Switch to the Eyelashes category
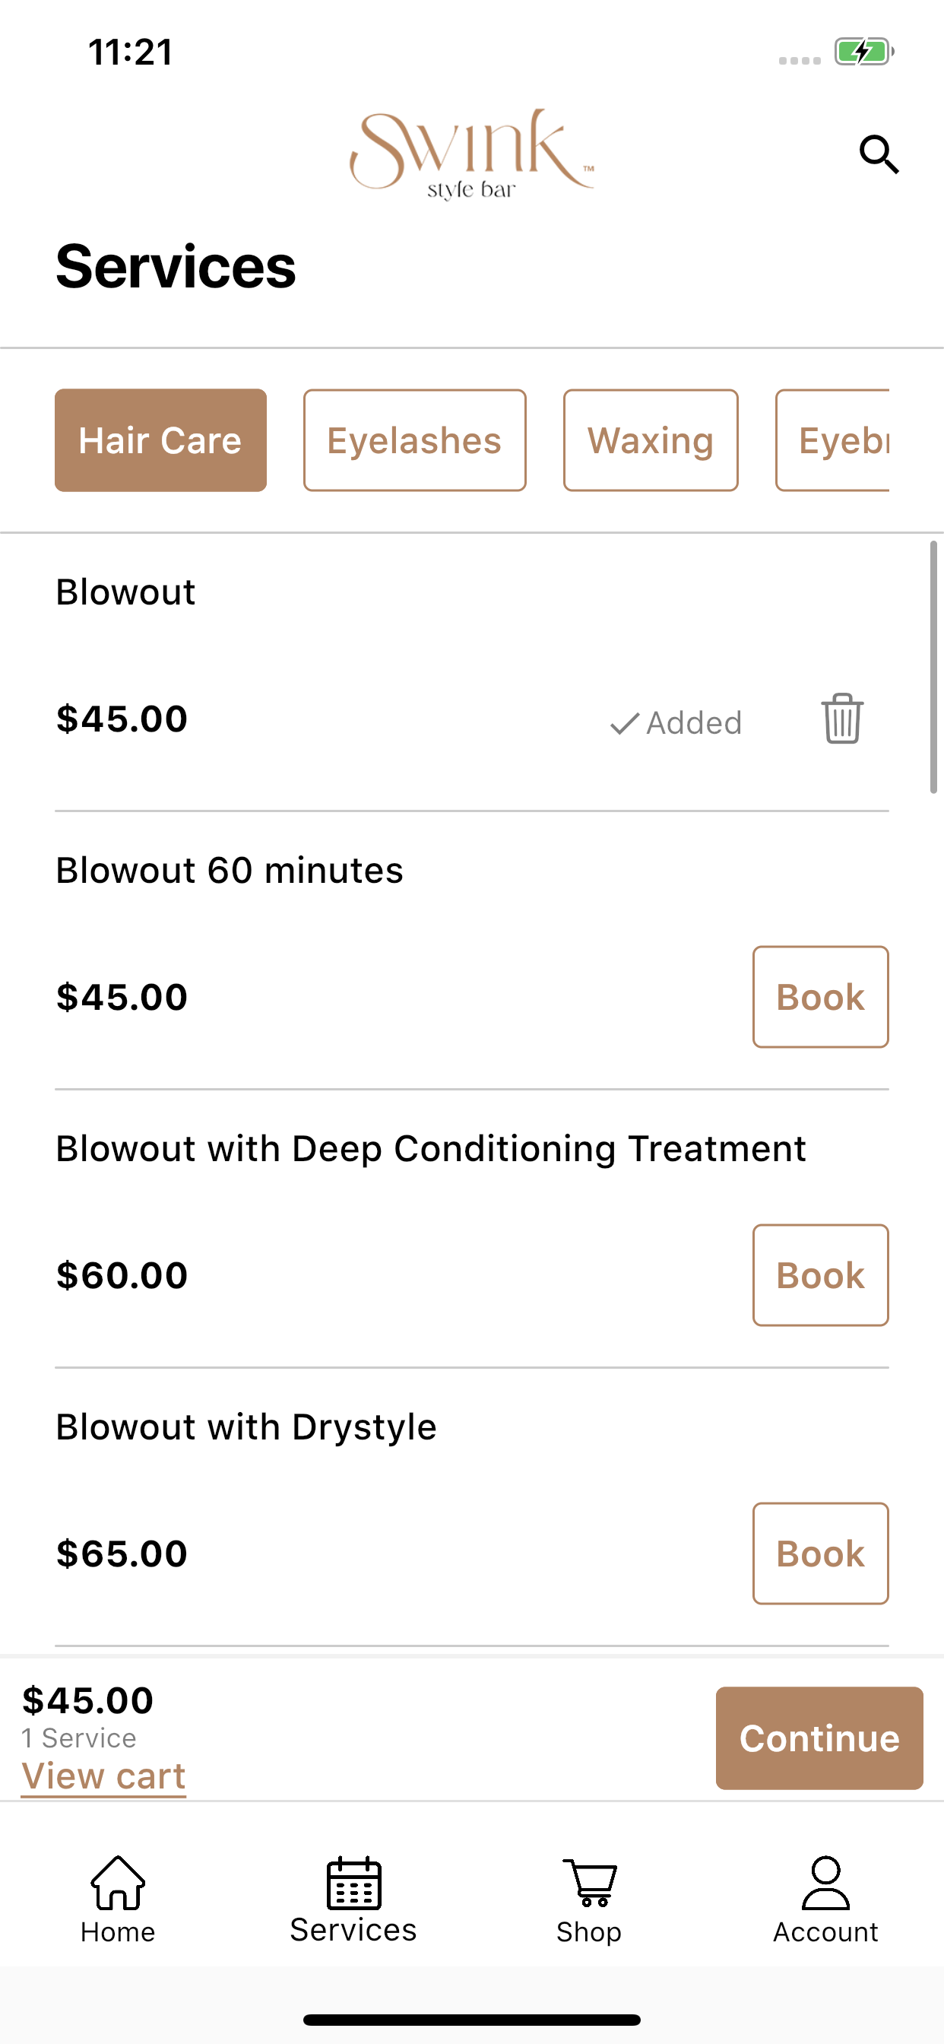Image resolution: width=944 pixels, height=2044 pixels. point(414,440)
